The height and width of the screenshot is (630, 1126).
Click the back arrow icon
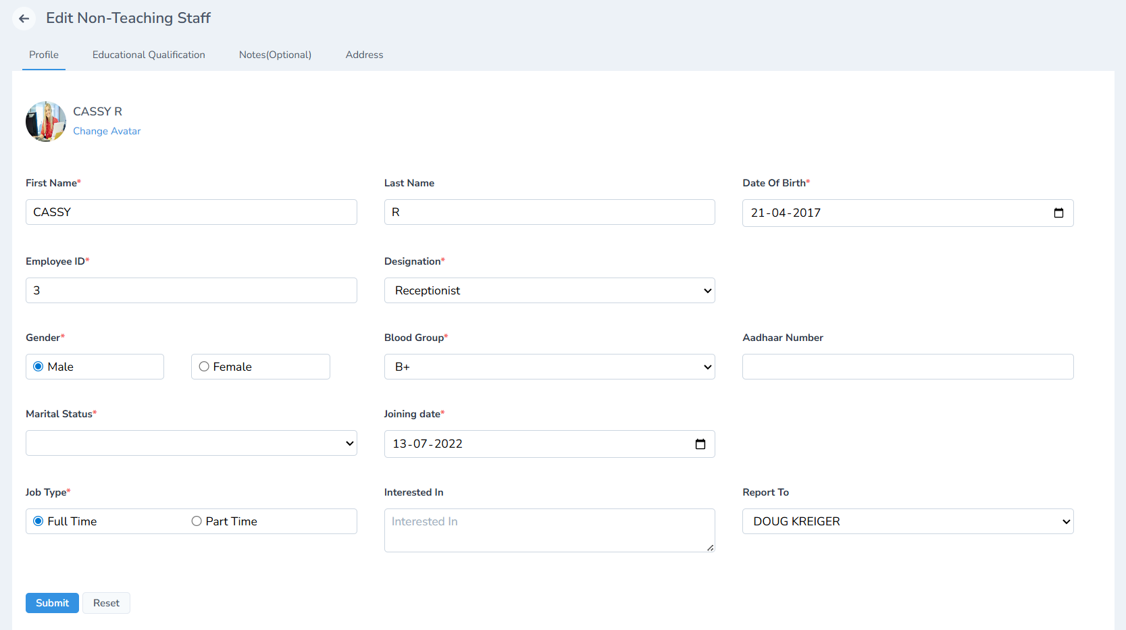[24, 18]
